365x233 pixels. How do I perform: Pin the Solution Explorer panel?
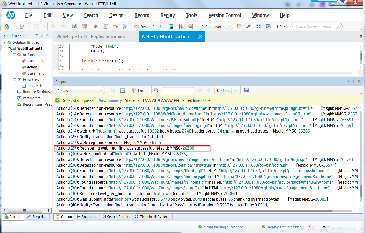[42, 35]
